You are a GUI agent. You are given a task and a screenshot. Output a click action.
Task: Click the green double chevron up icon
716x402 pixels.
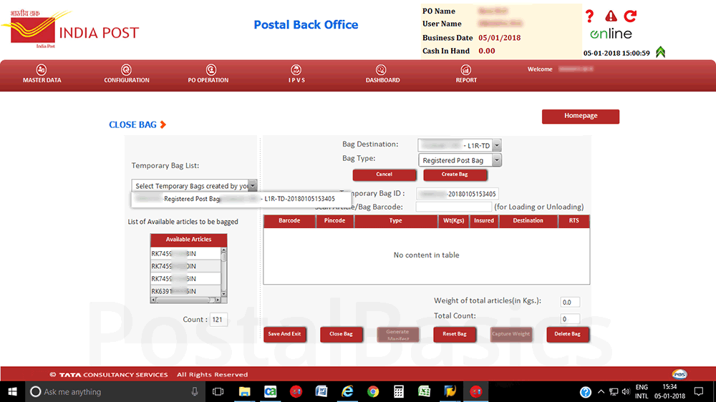pos(659,52)
